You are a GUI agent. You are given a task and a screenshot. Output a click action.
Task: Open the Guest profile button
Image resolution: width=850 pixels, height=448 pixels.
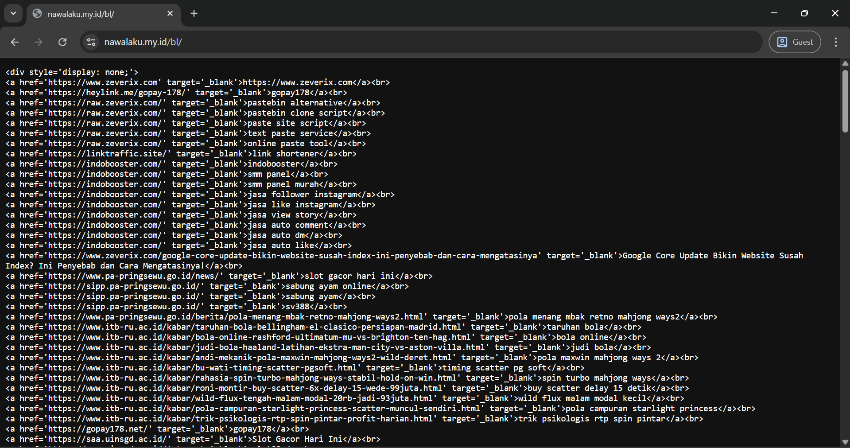point(795,42)
